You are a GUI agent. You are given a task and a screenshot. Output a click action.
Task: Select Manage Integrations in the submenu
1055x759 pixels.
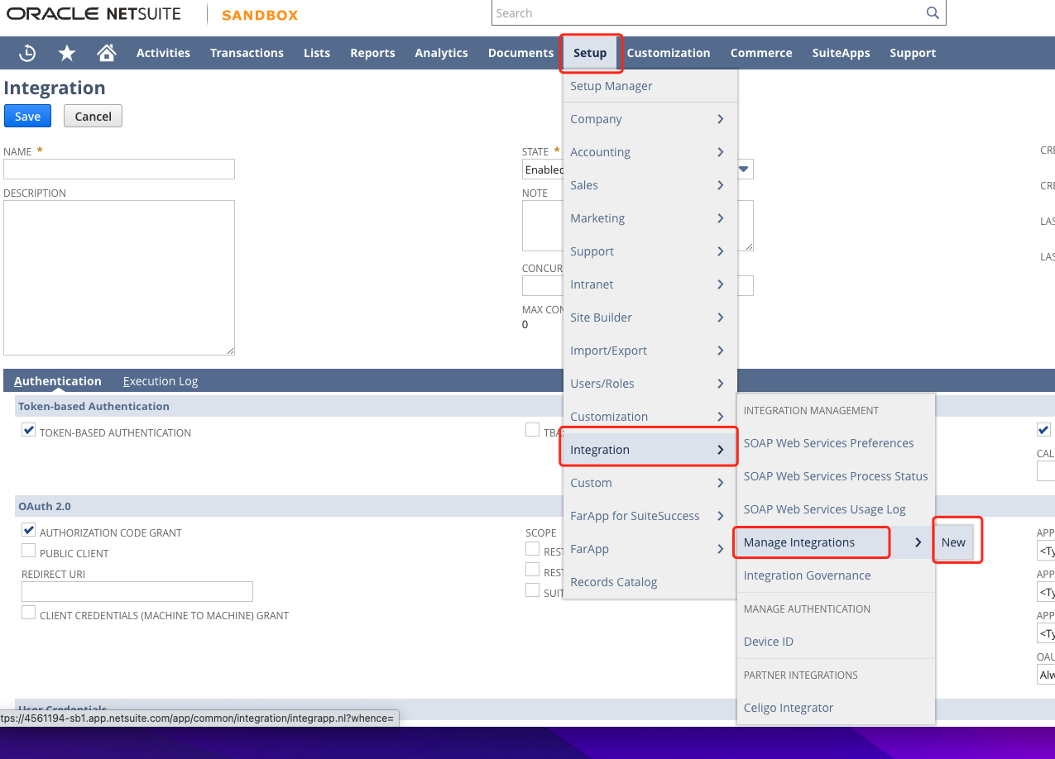[835, 542]
